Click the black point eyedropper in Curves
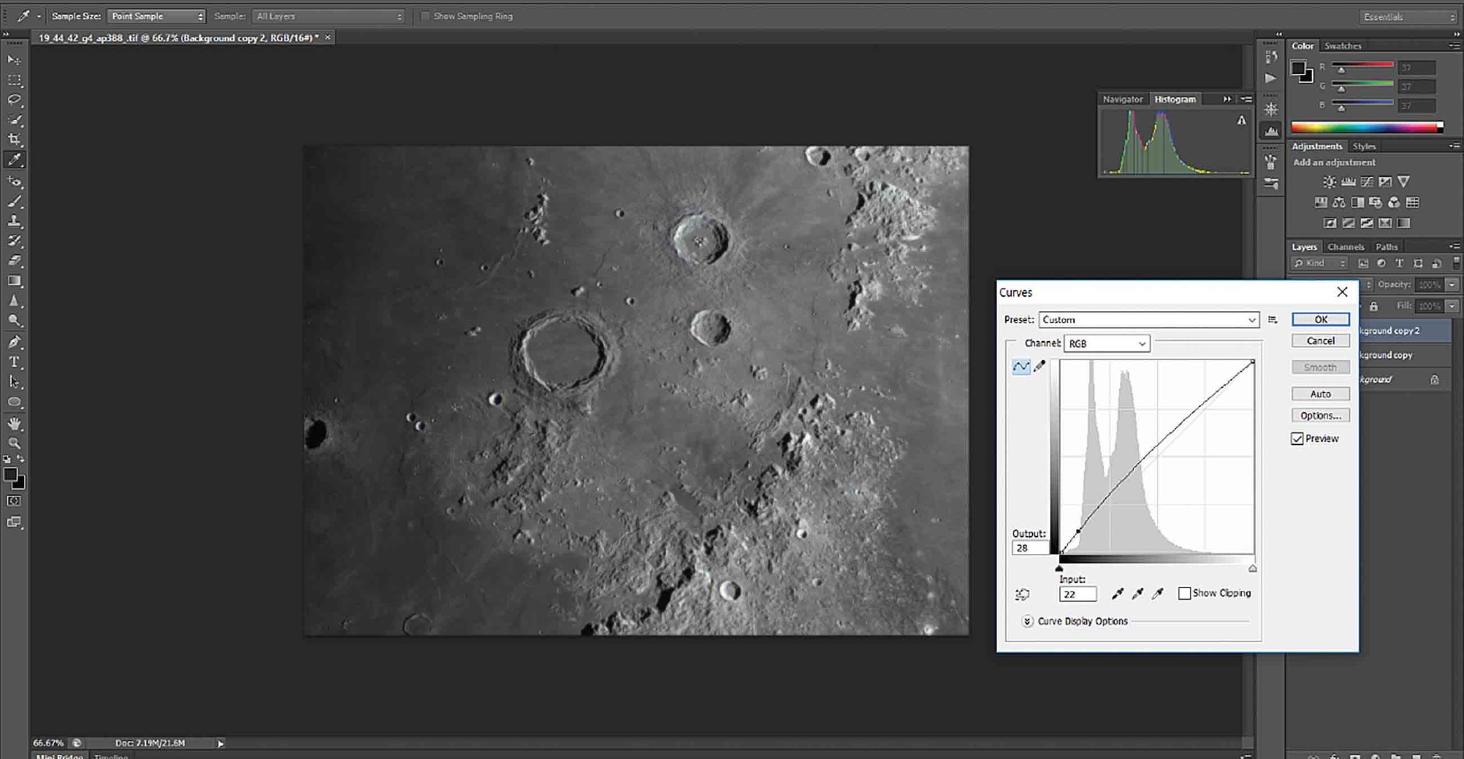This screenshot has height=759, width=1464. [x=1118, y=594]
